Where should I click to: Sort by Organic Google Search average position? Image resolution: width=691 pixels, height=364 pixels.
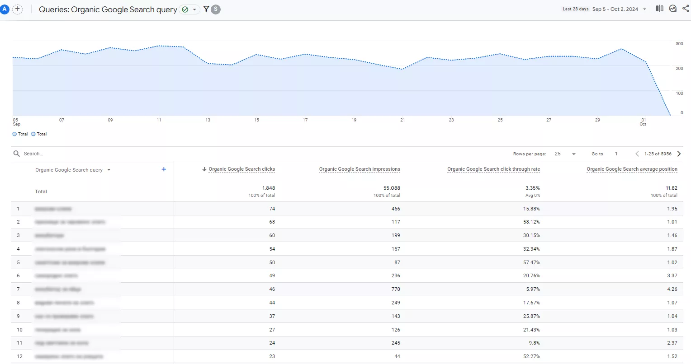click(632, 169)
